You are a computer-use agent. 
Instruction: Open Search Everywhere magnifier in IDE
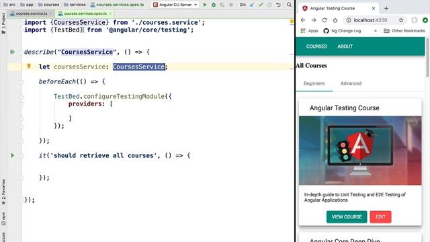[289, 5]
